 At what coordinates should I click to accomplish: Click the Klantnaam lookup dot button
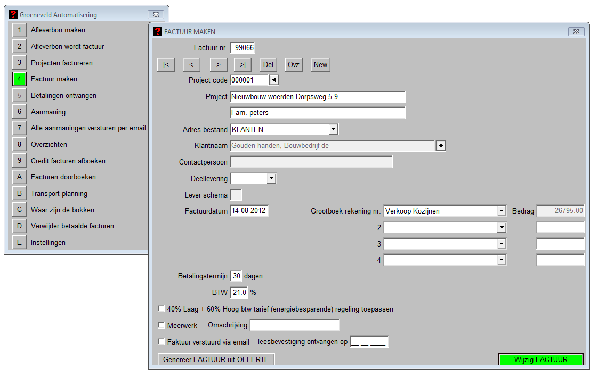(440, 146)
